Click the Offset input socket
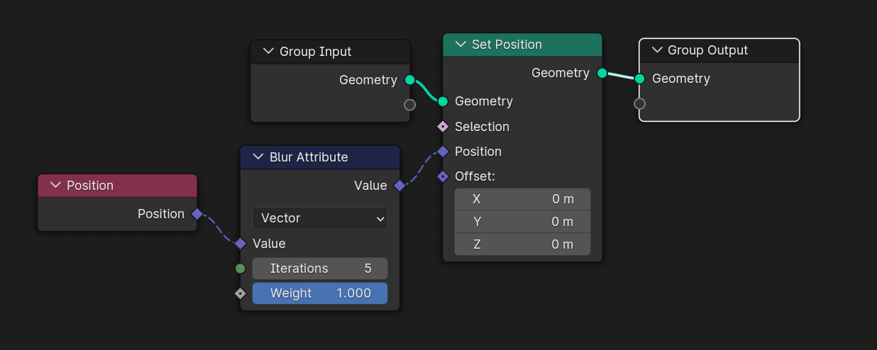This screenshot has width=877, height=350. [x=443, y=176]
